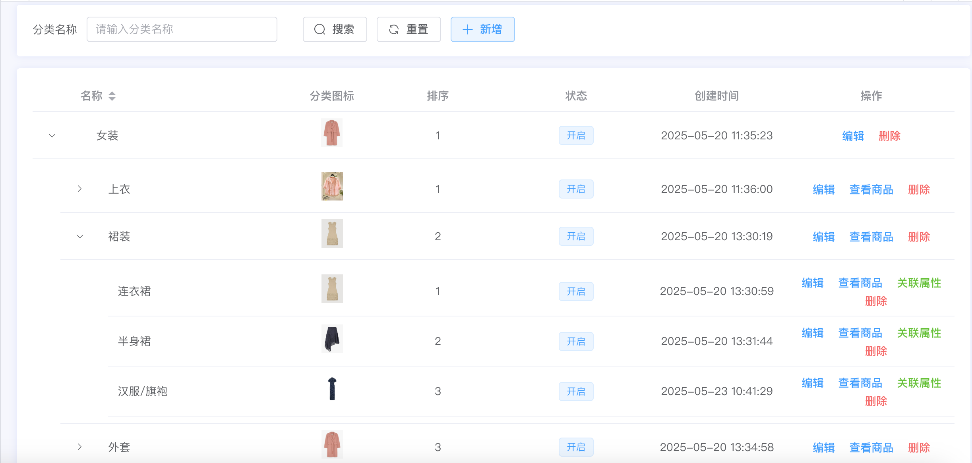
Task: Click 编辑 for the 外套 row
Action: click(x=823, y=448)
